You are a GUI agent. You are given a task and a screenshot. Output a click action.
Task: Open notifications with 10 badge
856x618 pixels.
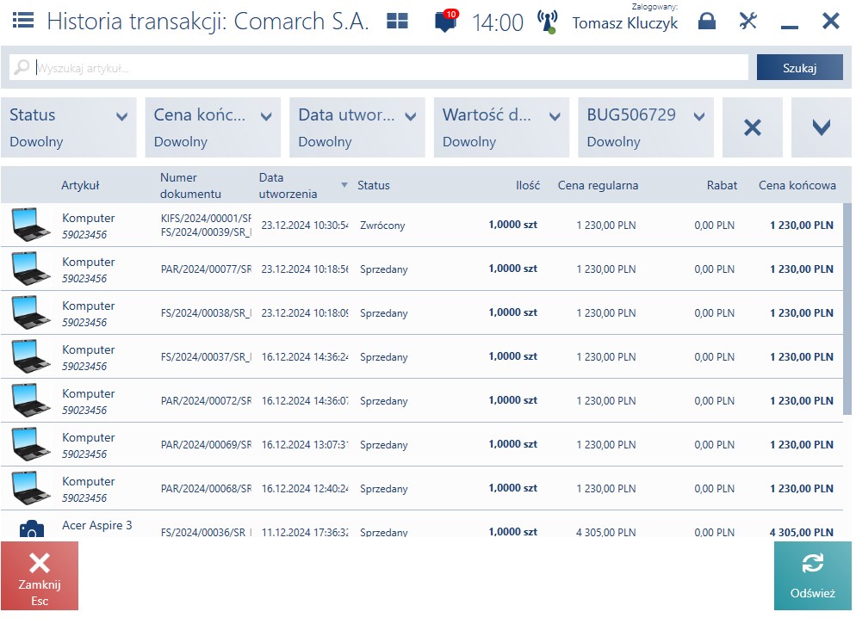[446, 22]
